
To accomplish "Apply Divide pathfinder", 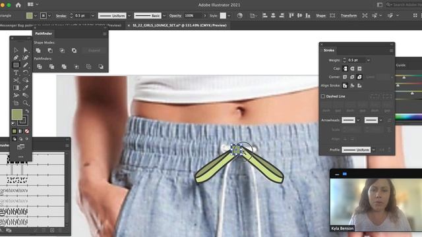I will (40, 66).
